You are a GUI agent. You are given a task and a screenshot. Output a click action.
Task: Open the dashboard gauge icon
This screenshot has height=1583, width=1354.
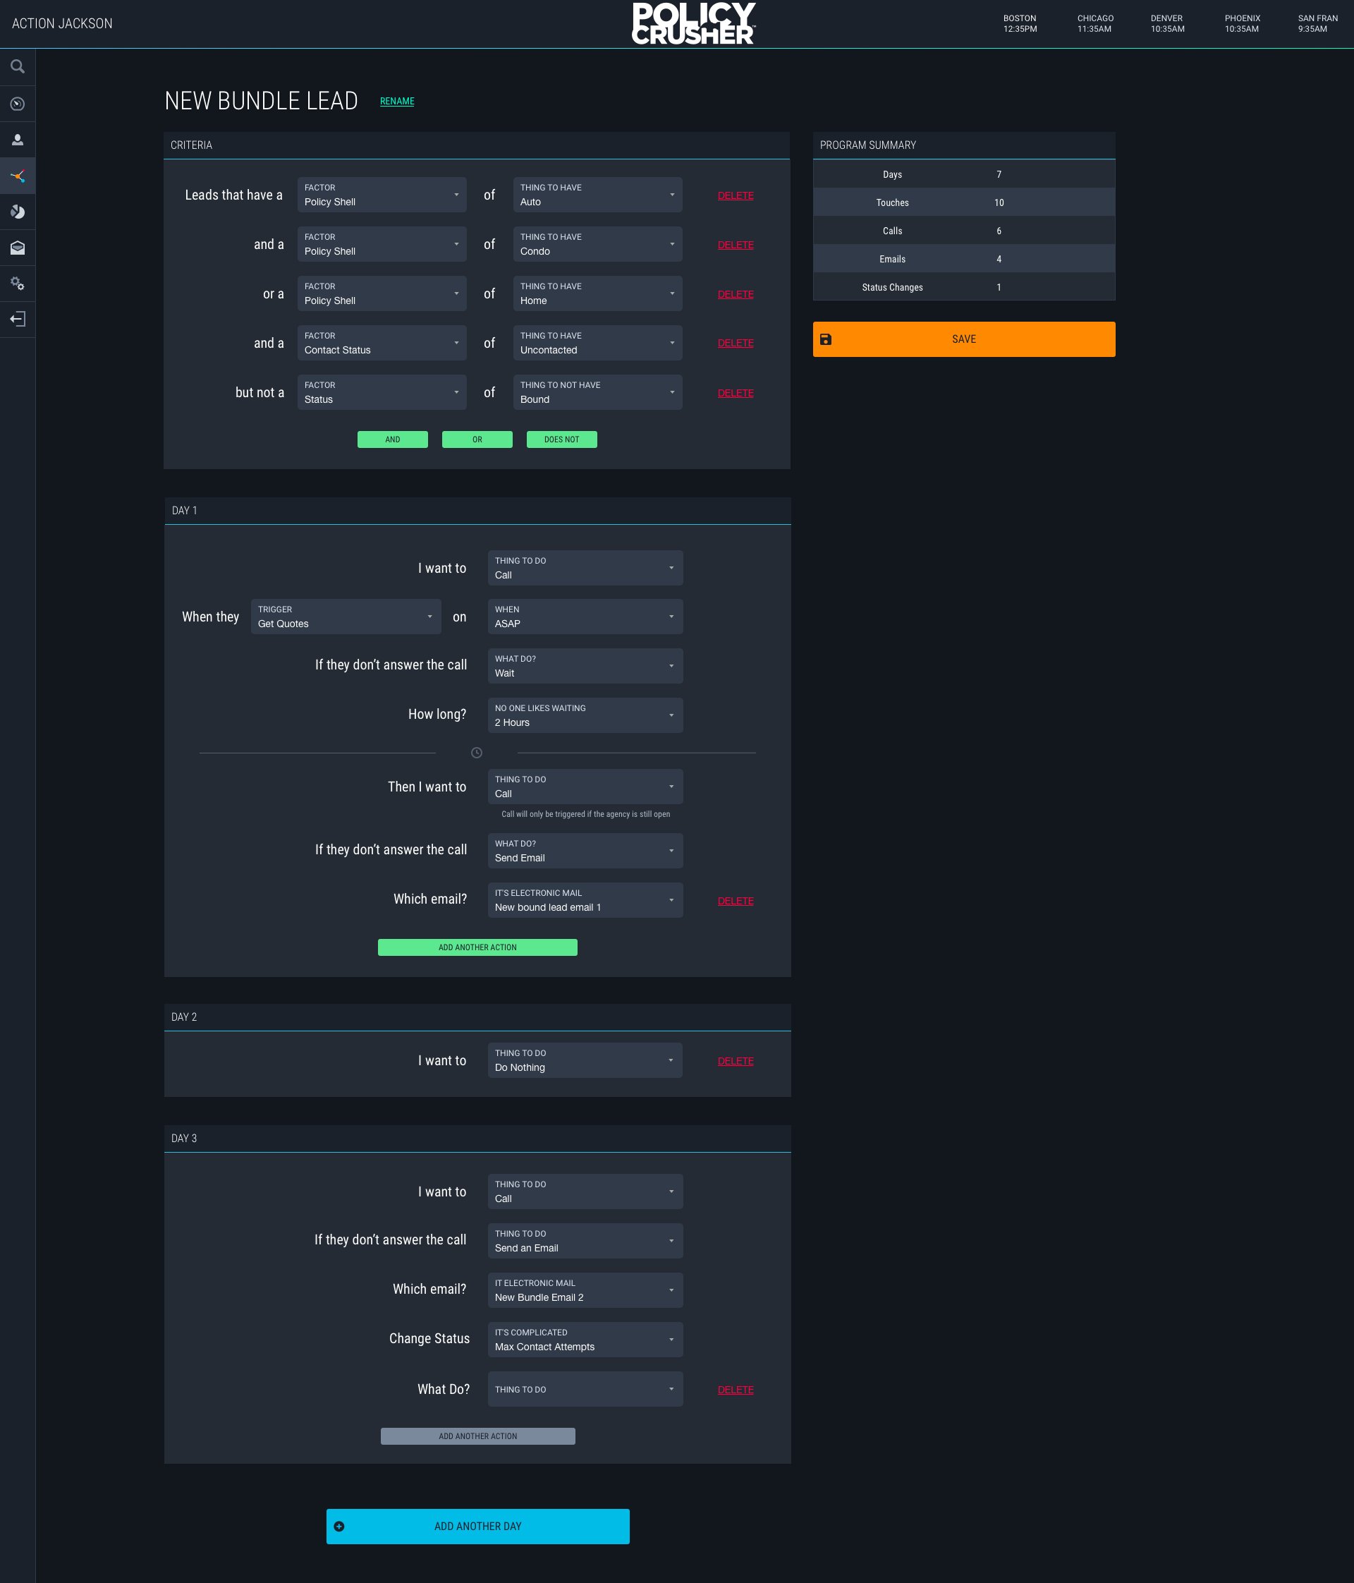(x=18, y=104)
